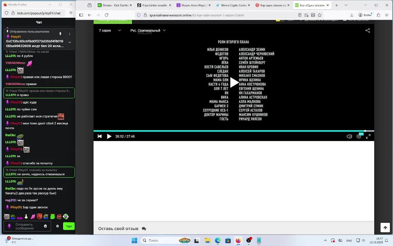The height and width of the screenshot is (246, 393).
Task: Insert the crying cat emote from quick bar
Action: pos(7,217)
